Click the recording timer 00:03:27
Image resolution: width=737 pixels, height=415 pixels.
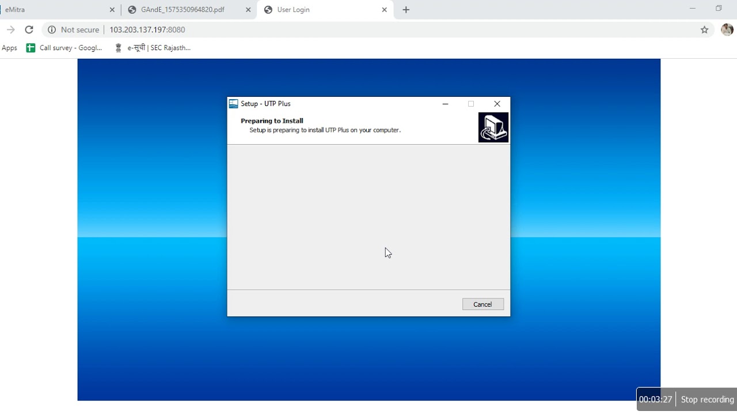(x=655, y=399)
